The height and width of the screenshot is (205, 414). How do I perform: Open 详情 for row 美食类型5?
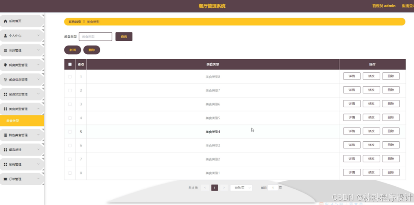[x=352, y=117]
